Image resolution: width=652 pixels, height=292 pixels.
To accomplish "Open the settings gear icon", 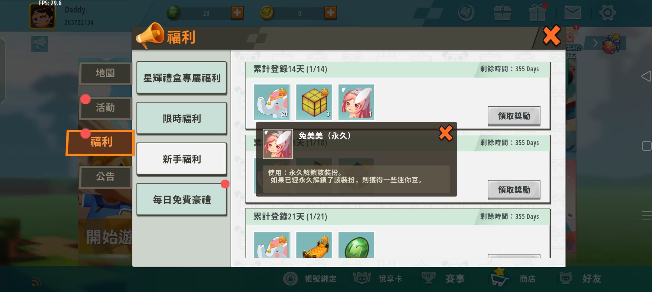I will 607,13.
